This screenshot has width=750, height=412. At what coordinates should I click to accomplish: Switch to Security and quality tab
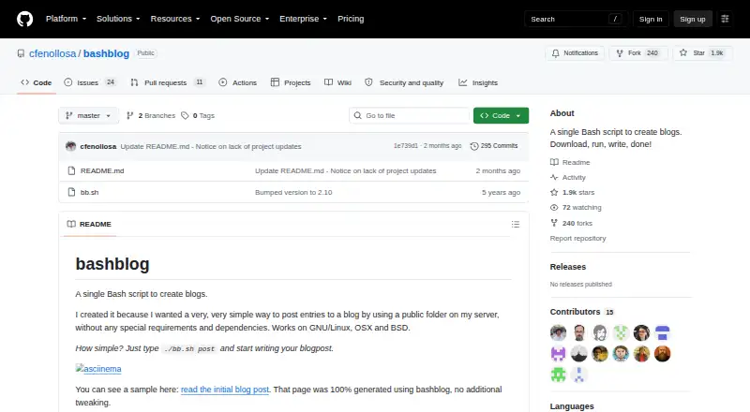click(404, 82)
